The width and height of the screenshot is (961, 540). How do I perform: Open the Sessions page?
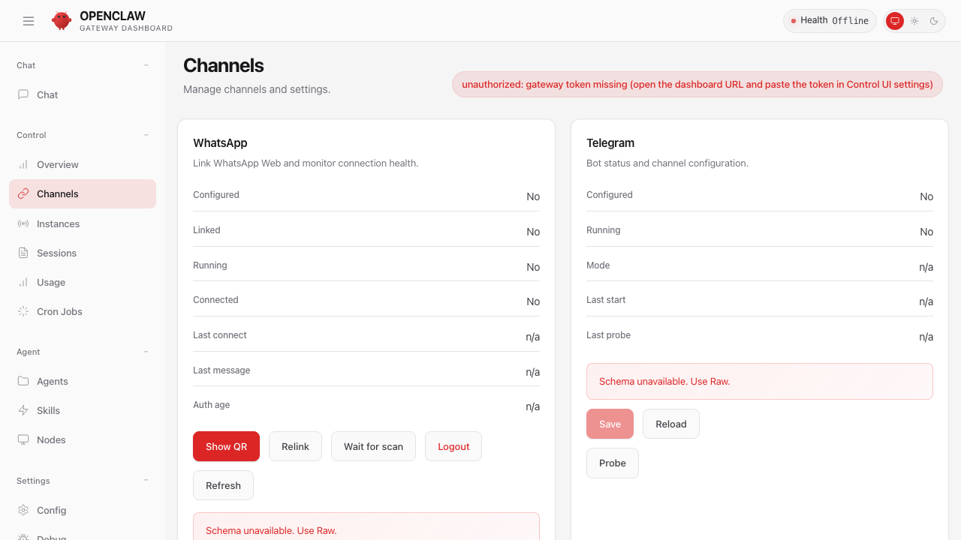(x=56, y=253)
